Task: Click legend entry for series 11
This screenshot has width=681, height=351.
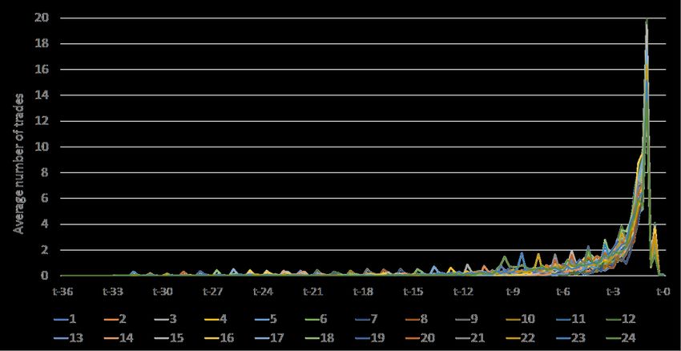Action: pos(571,319)
